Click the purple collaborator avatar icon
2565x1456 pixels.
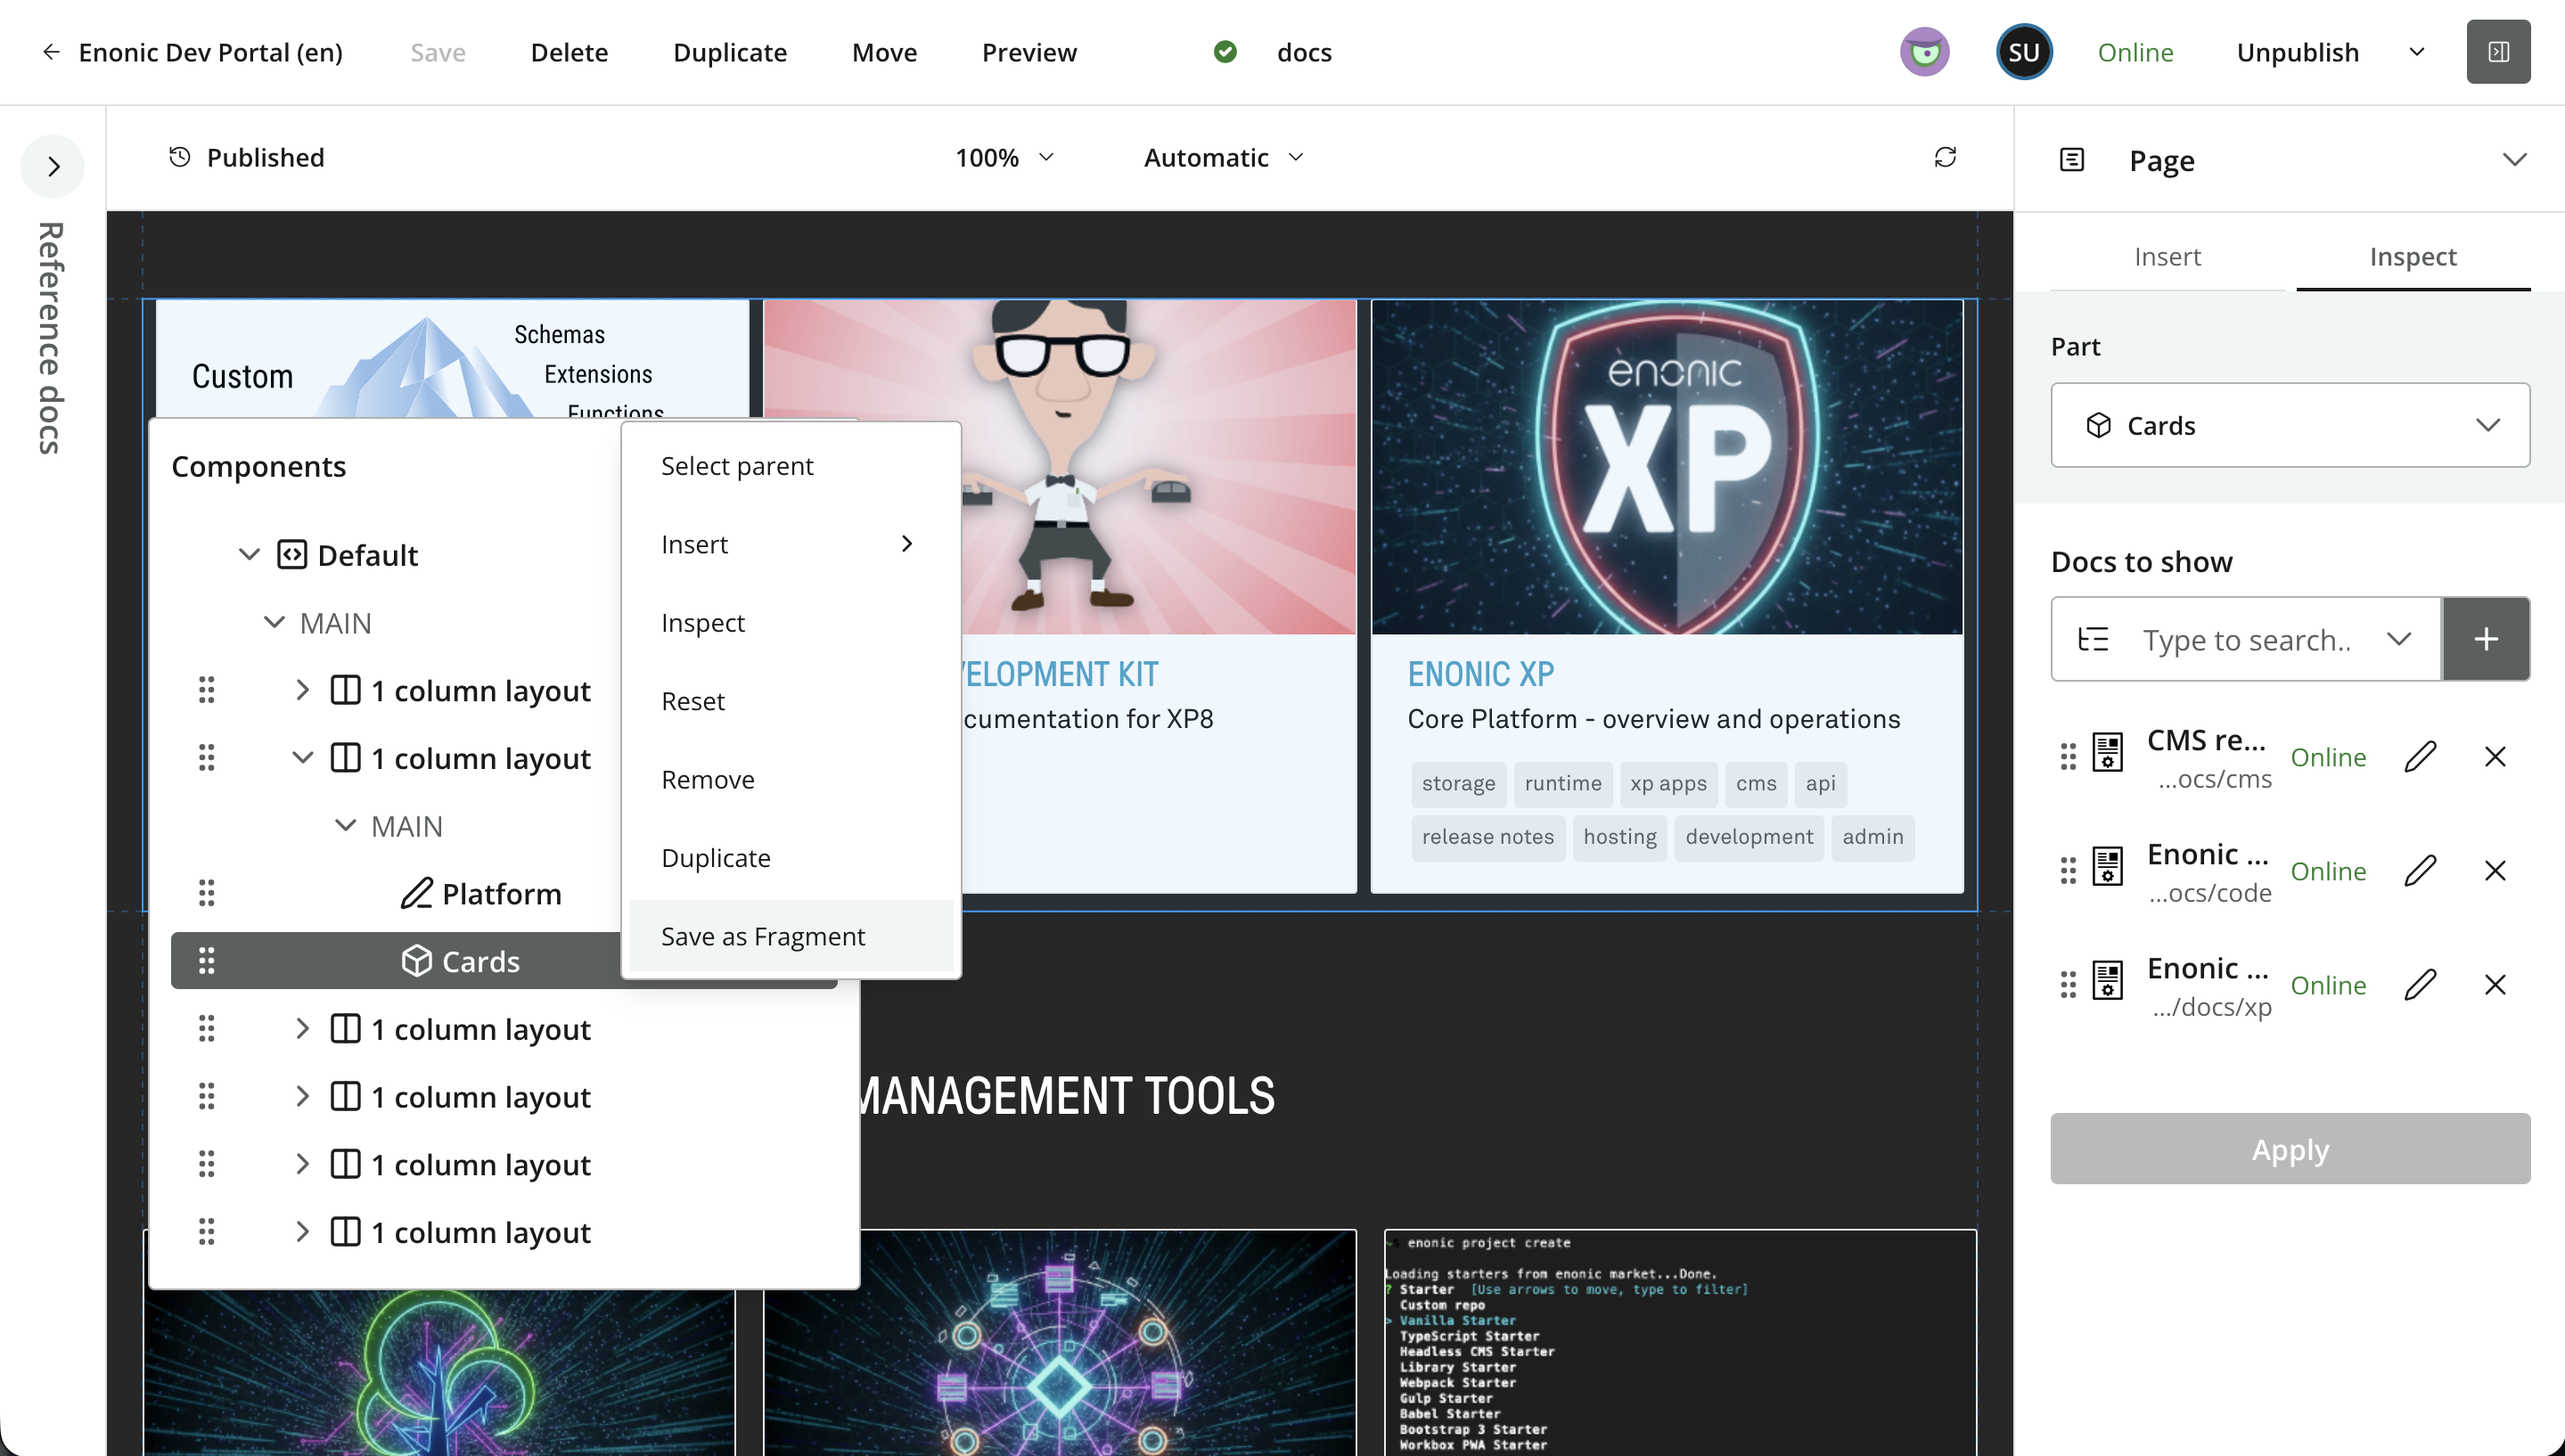pyautogui.click(x=1925, y=52)
